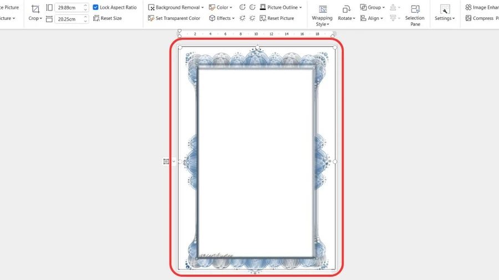Click the hanging indent marker on ruler

180,36
